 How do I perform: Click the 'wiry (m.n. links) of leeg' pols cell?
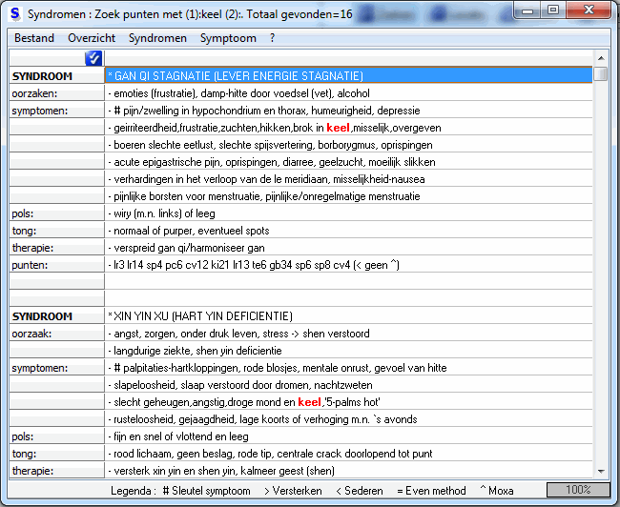(x=348, y=213)
